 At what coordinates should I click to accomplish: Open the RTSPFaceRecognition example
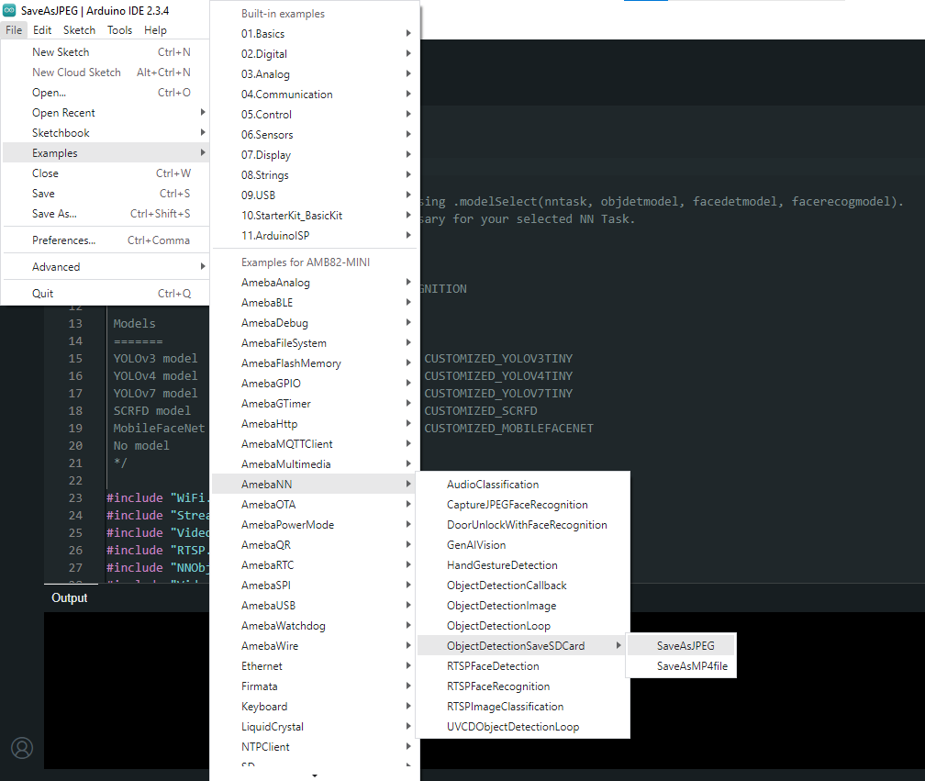tap(523, 686)
